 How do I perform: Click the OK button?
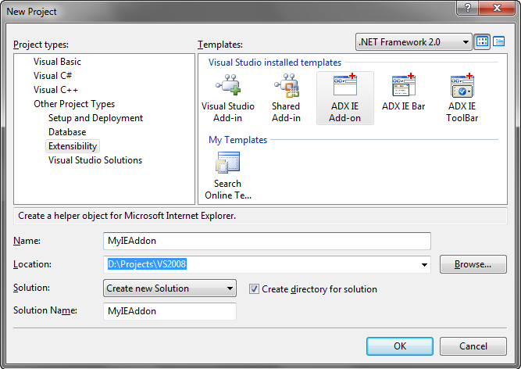(400, 346)
